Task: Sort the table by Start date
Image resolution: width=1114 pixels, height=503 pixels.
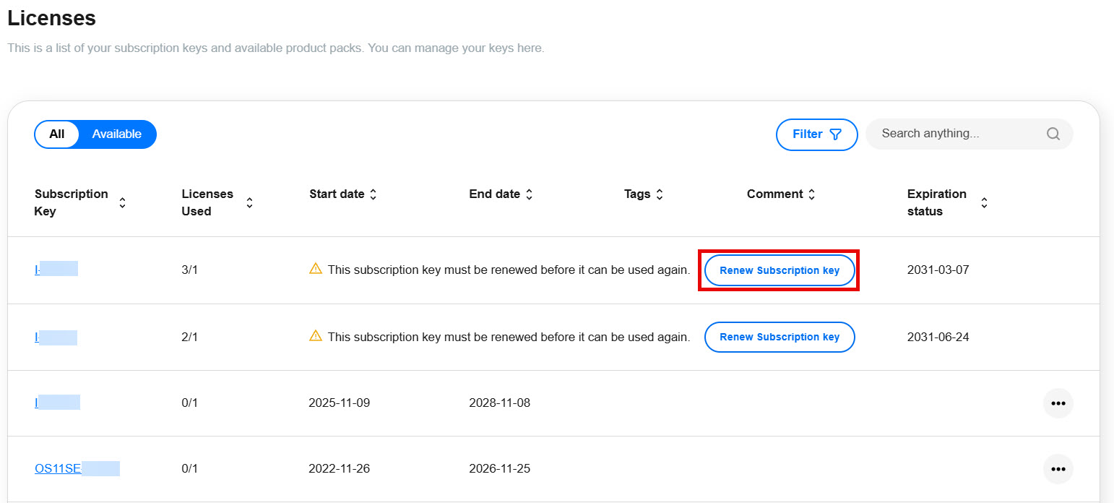Action: (374, 194)
